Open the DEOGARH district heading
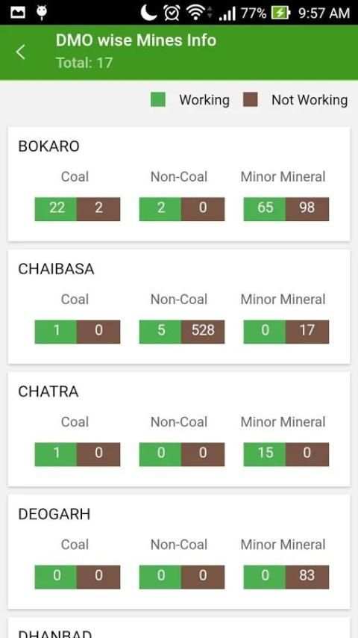The height and width of the screenshot is (638, 358). (x=54, y=514)
